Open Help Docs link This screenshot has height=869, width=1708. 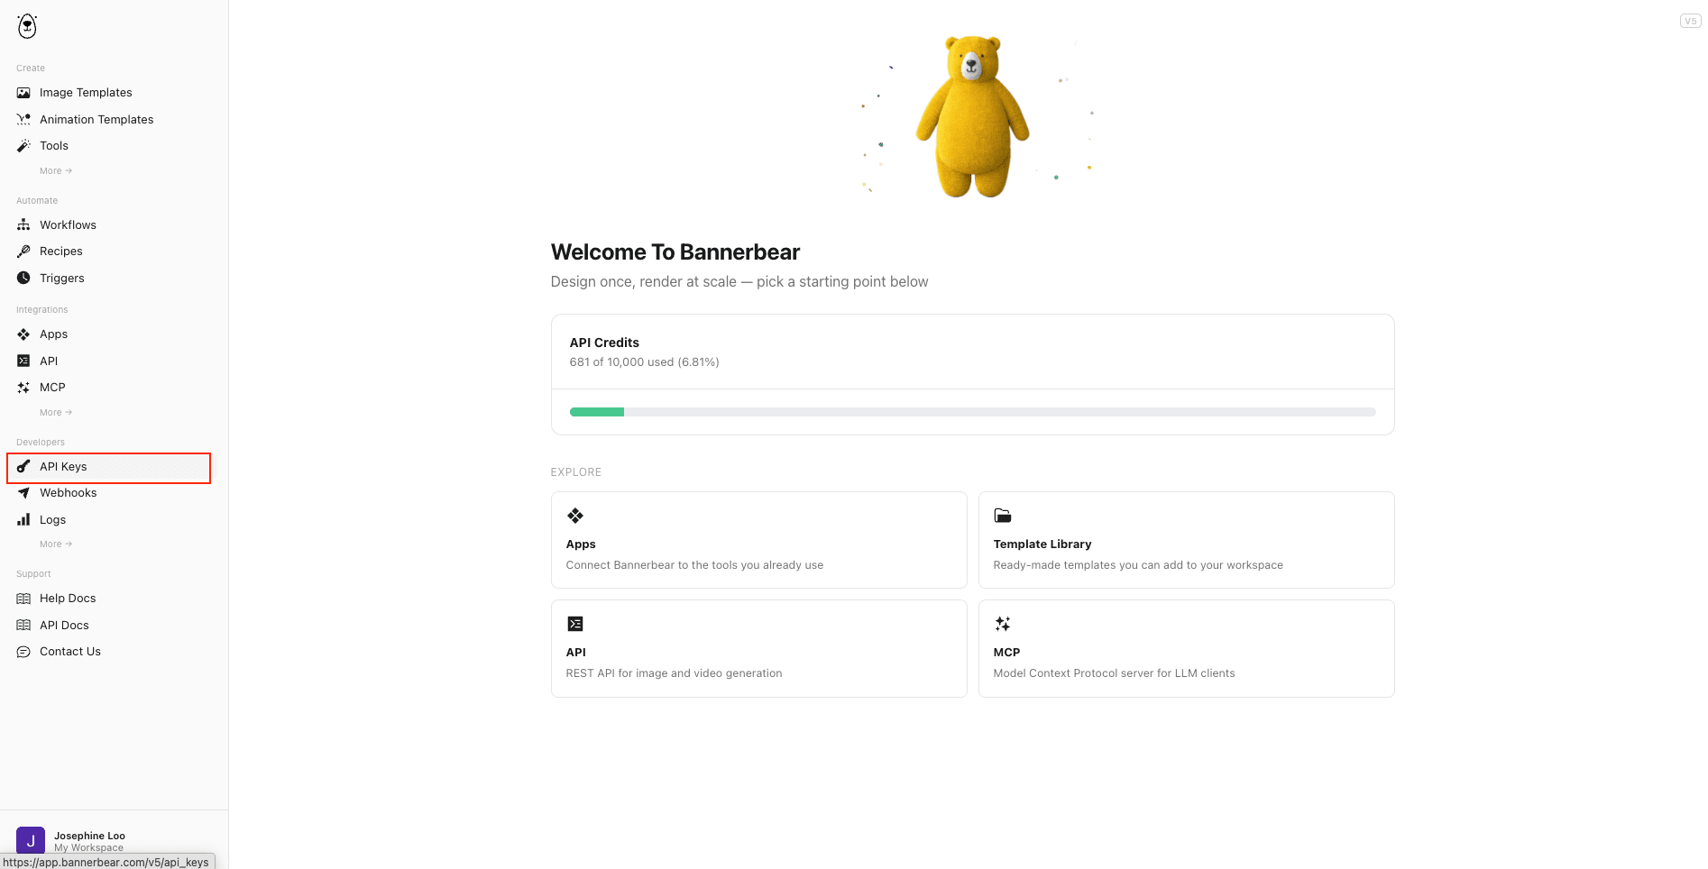68,599
